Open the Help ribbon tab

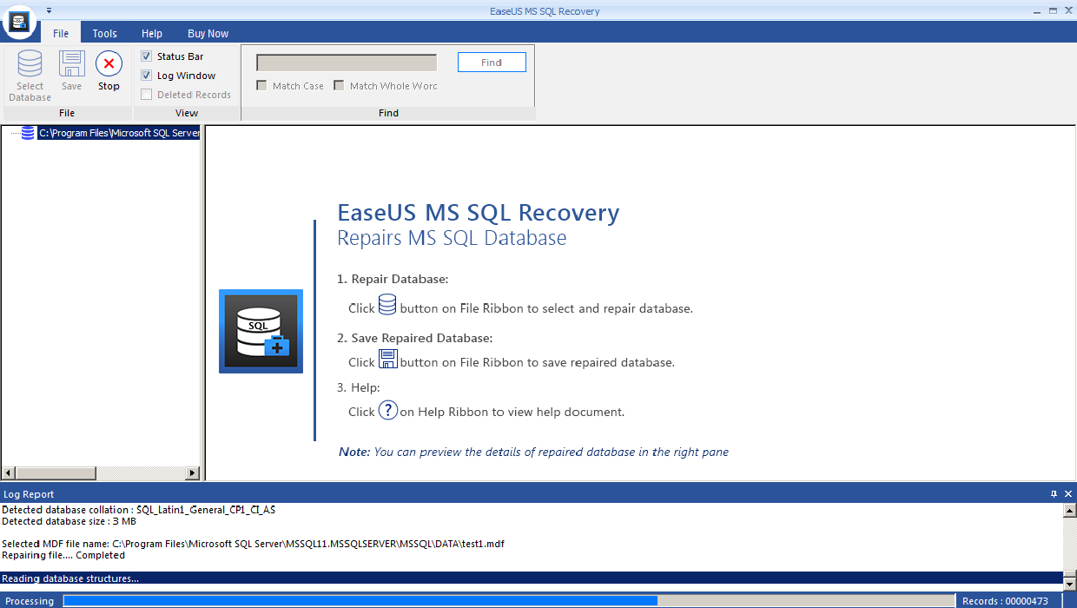(152, 33)
